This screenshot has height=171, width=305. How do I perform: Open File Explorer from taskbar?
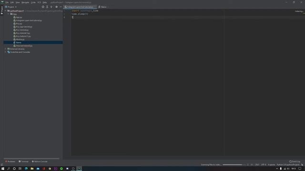pos(32,169)
